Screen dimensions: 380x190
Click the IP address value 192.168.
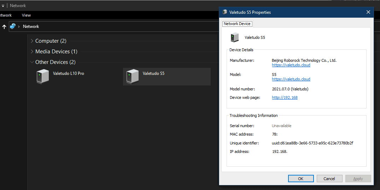coord(280,152)
